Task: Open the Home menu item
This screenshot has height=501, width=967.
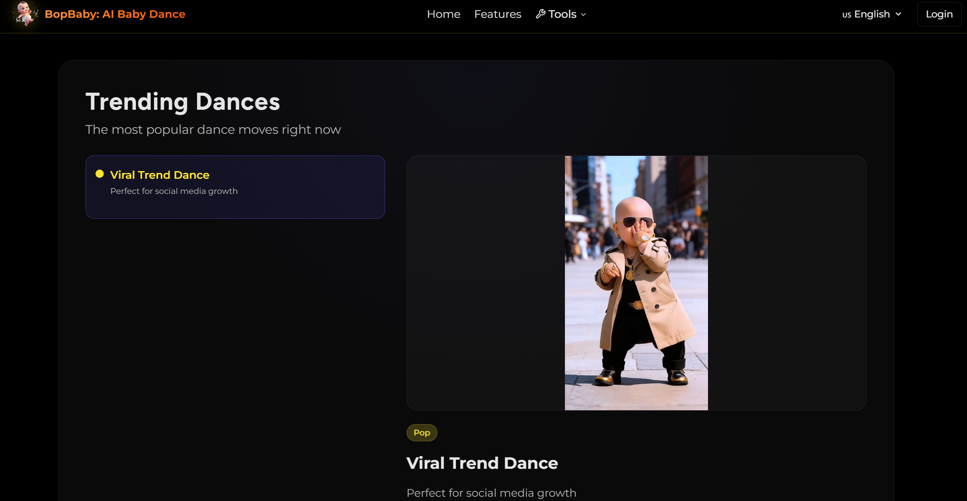Action: pyautogui.click(x=443, y=14)
